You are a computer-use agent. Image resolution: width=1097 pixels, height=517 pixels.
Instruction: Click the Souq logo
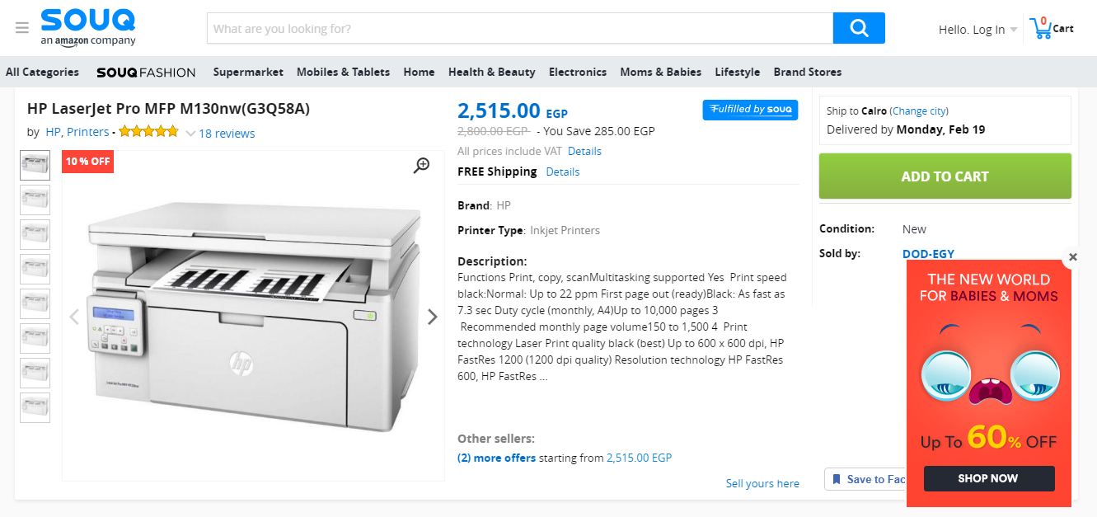[x=88, y=27]
